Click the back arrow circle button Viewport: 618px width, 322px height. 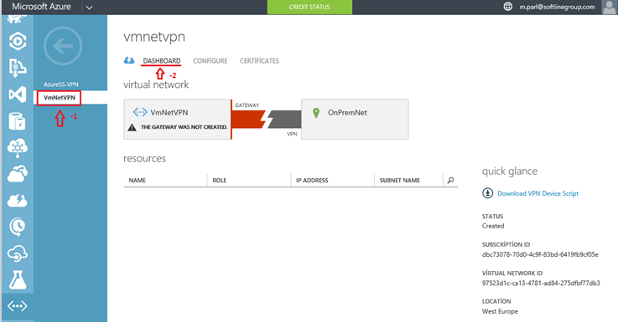63,46
